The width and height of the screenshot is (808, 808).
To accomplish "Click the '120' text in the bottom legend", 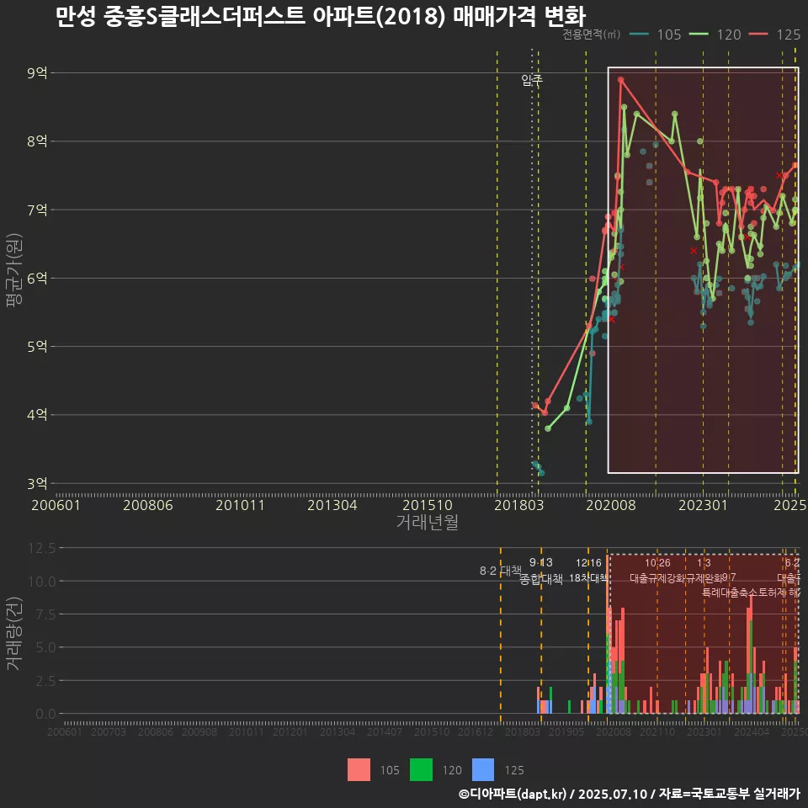I will click(452, 770).
